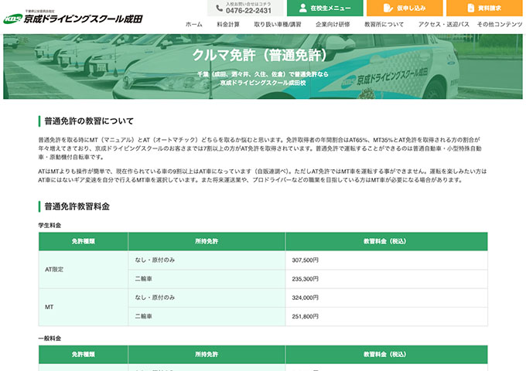Click the phone handset icon

tap(219, 9)
